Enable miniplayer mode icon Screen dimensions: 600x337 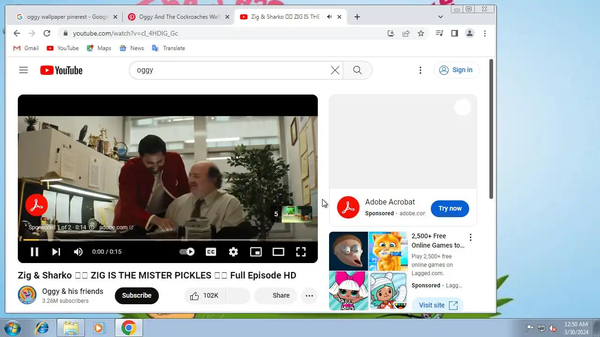coord(256,252)
